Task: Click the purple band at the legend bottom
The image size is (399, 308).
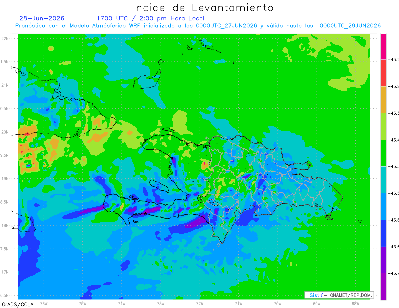Action: [x=383, y=286]
